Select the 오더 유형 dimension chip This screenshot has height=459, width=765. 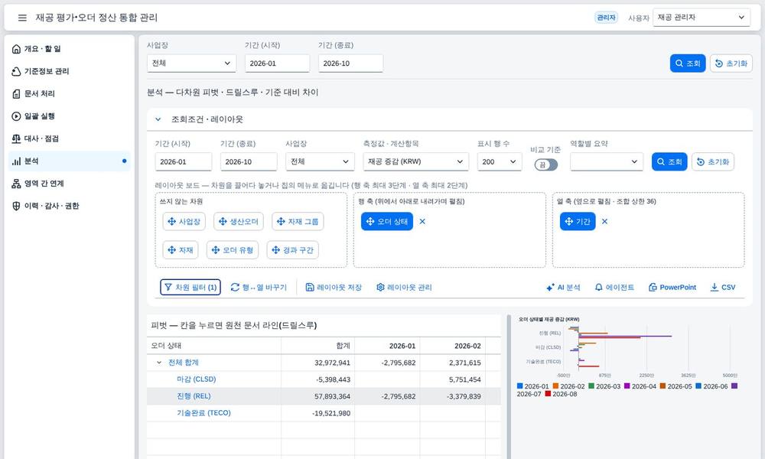233,250
